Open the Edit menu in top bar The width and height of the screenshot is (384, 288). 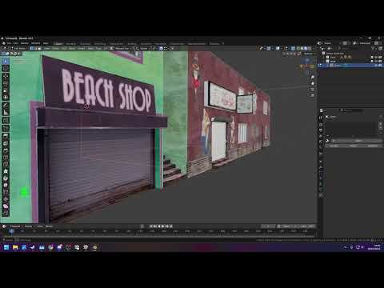point(16,43)
